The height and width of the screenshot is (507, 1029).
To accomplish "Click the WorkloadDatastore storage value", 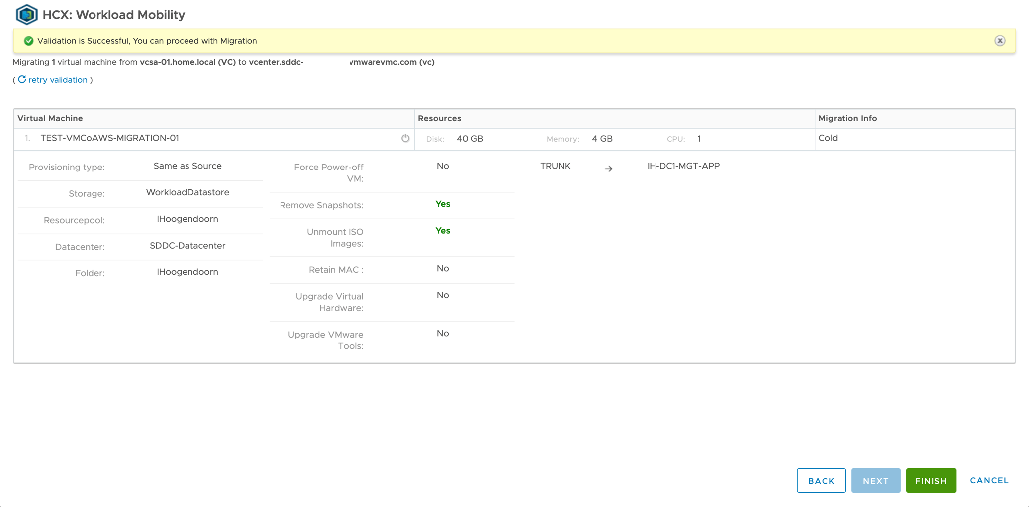I will (x=187, y=192).
